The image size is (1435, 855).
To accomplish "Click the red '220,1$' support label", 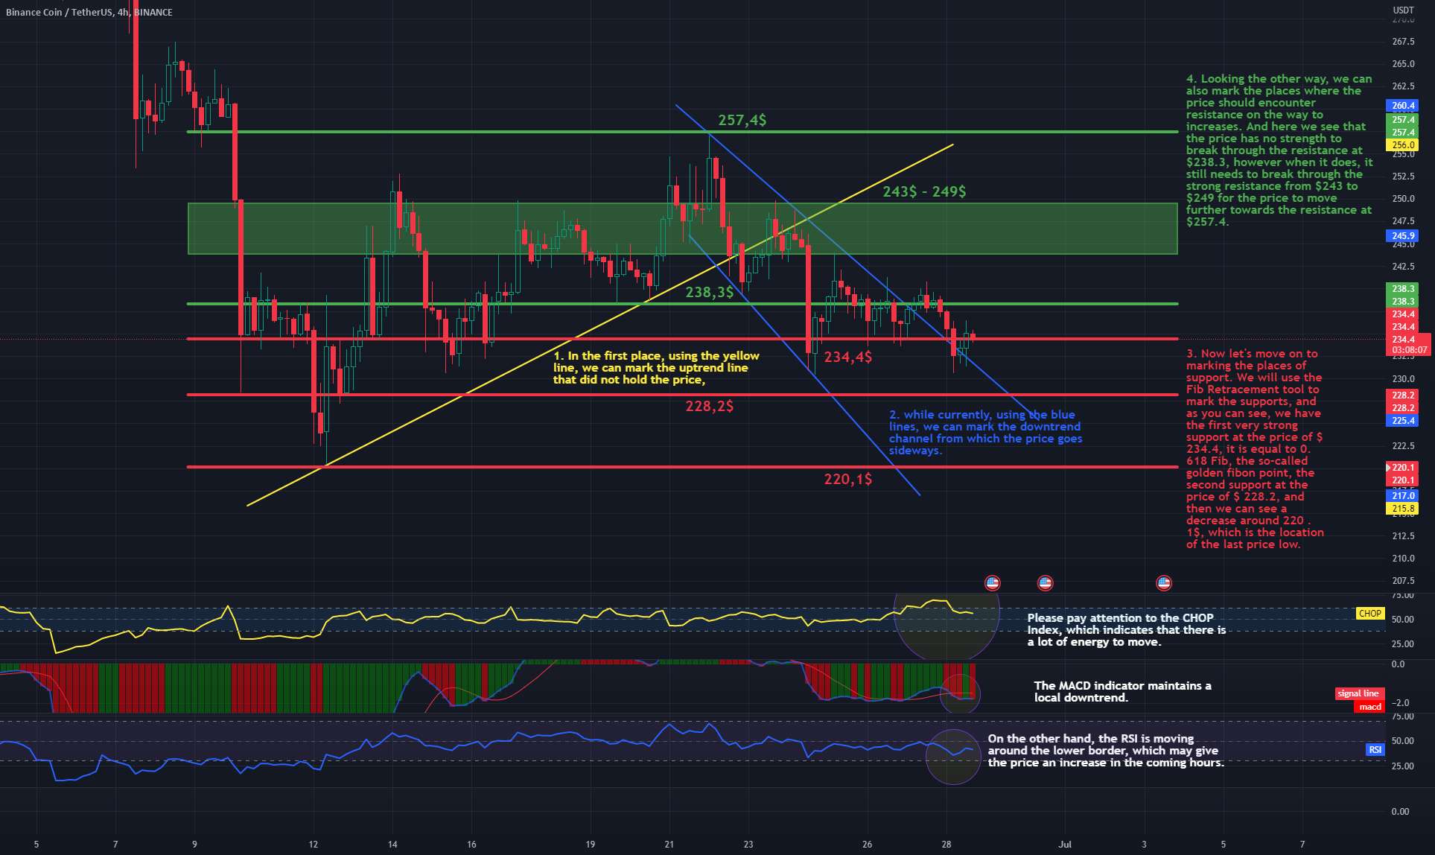I will click(847, 479).
